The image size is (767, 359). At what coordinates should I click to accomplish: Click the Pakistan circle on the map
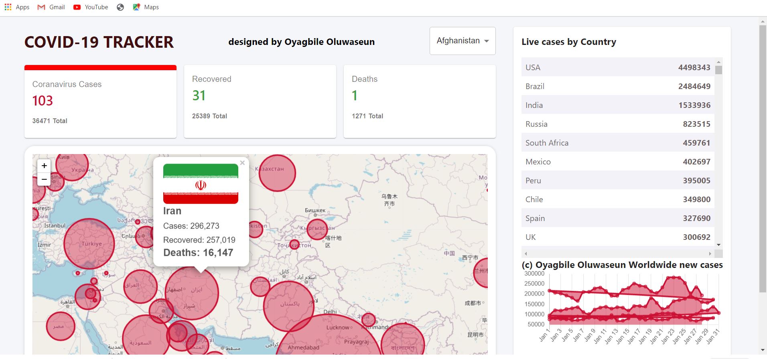pos(289,306)
